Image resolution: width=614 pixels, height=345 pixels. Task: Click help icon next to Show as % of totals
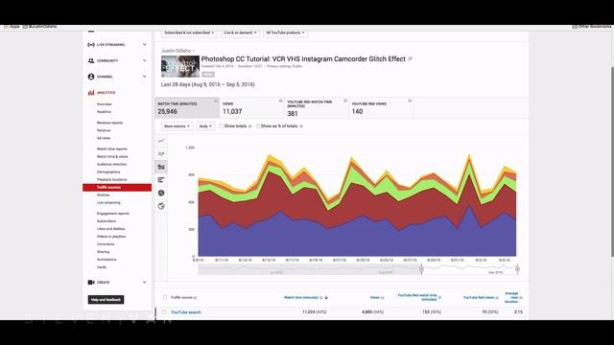[x=301, y=126]
